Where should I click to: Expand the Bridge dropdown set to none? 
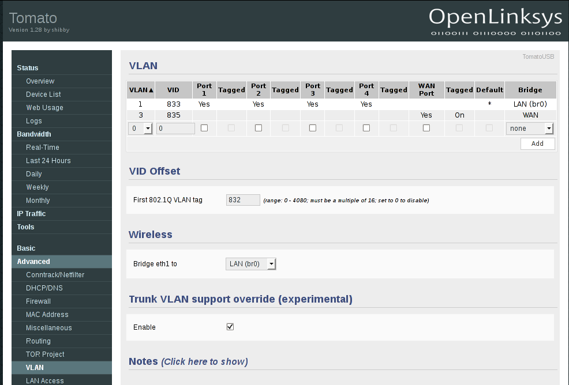[x=530, y=129]
